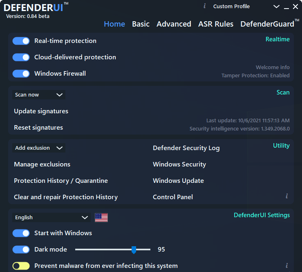The image size is (302, 272).
Task: Click the info icon beside Custom Profile
Action: point(205,6)
